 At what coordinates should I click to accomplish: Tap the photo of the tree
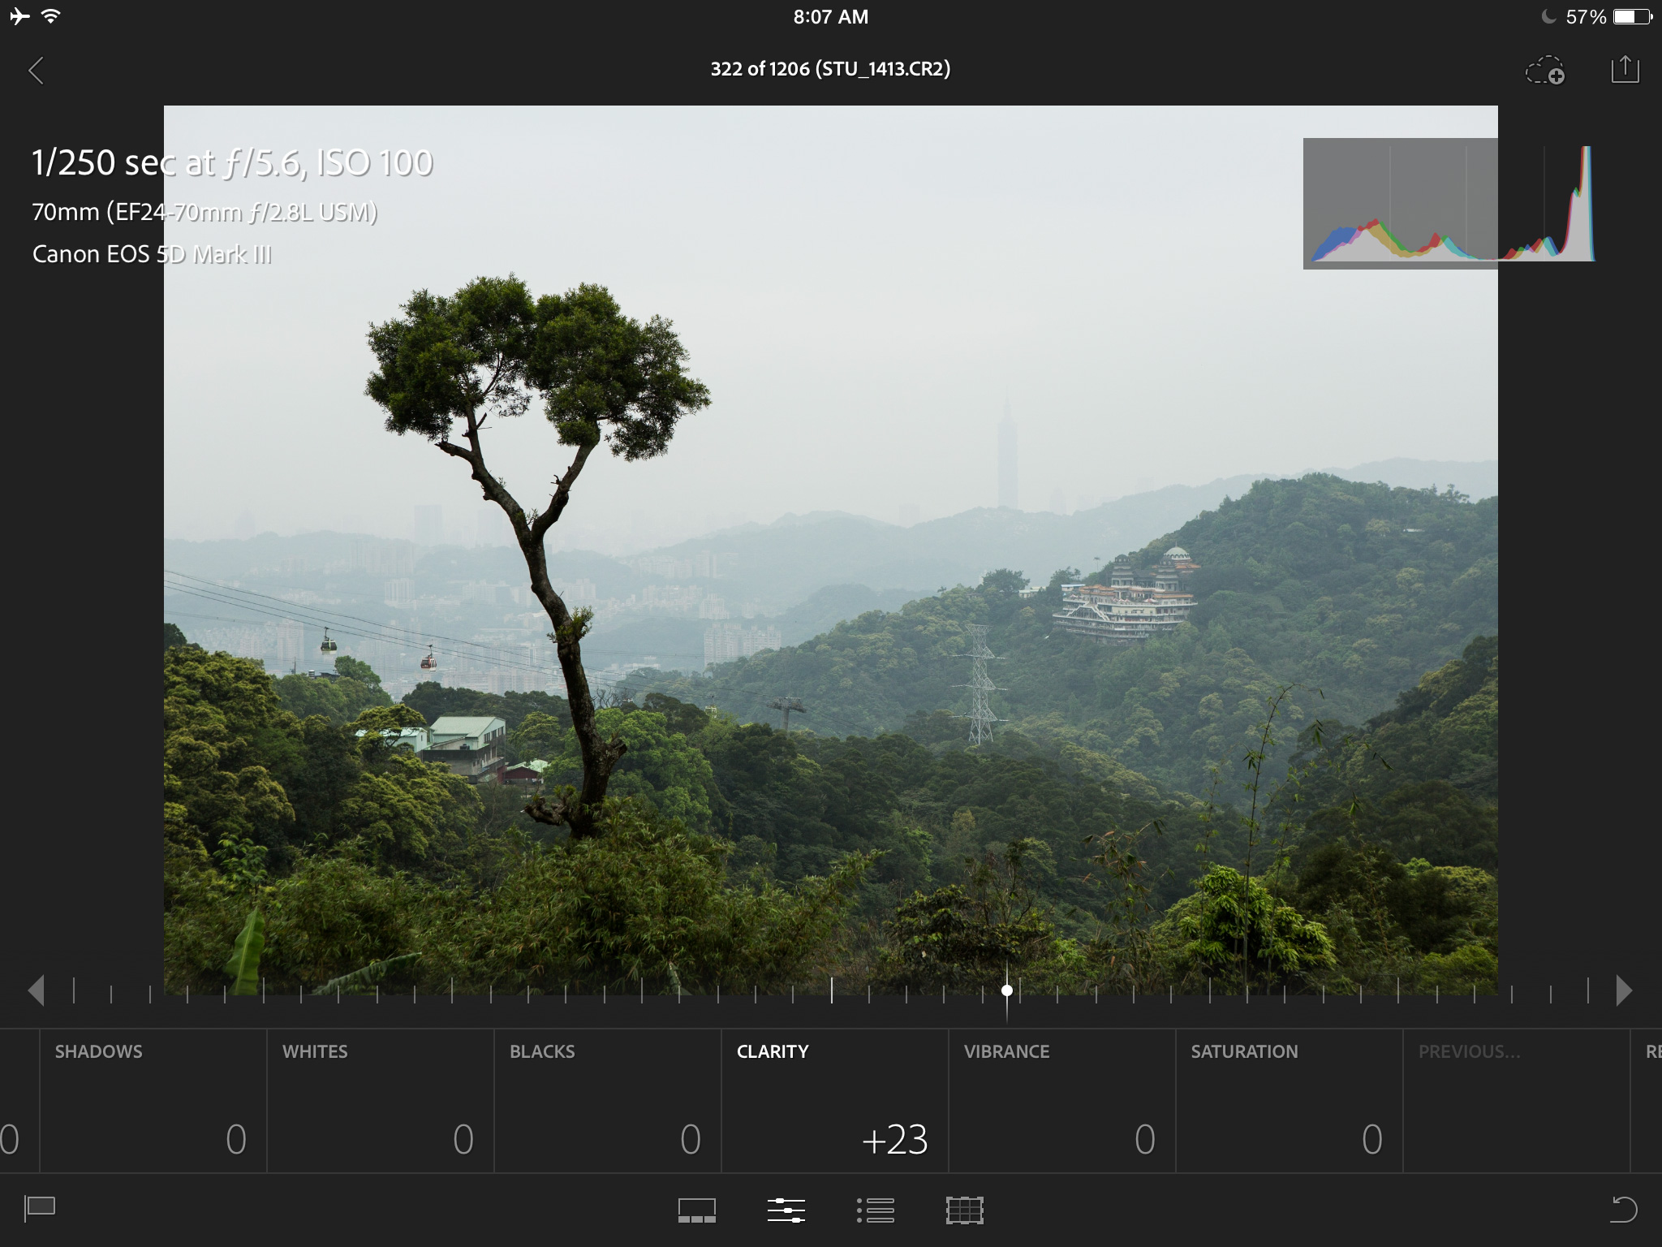[x=831, y=550]
